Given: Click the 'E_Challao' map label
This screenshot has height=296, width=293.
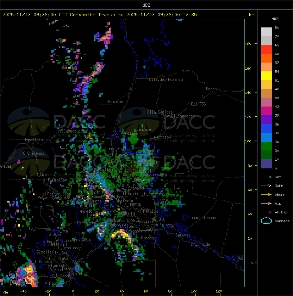Looking at the screenshot, I should tap(57, 180).
